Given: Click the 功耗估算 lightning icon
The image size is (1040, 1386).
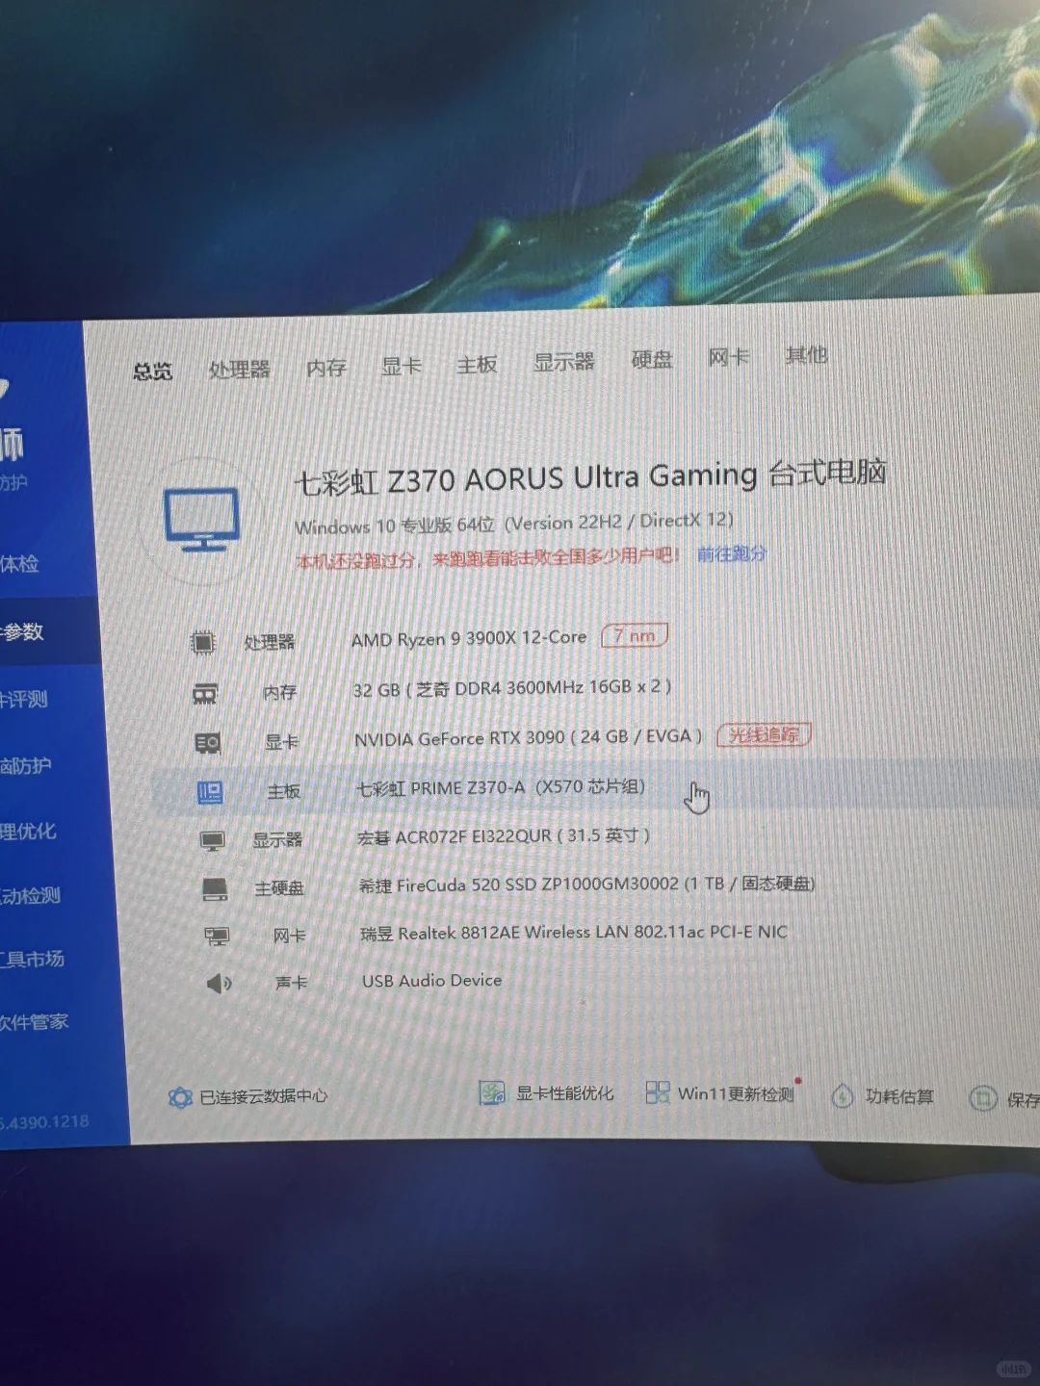Looking at the screenshot, I should tap(843, 1095).
